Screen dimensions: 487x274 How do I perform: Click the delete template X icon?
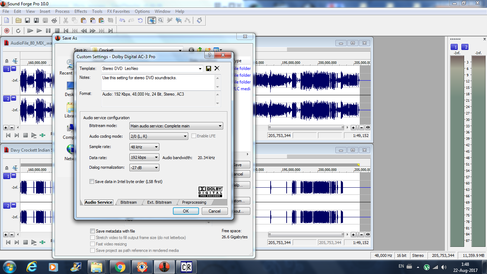coord(217,68)
